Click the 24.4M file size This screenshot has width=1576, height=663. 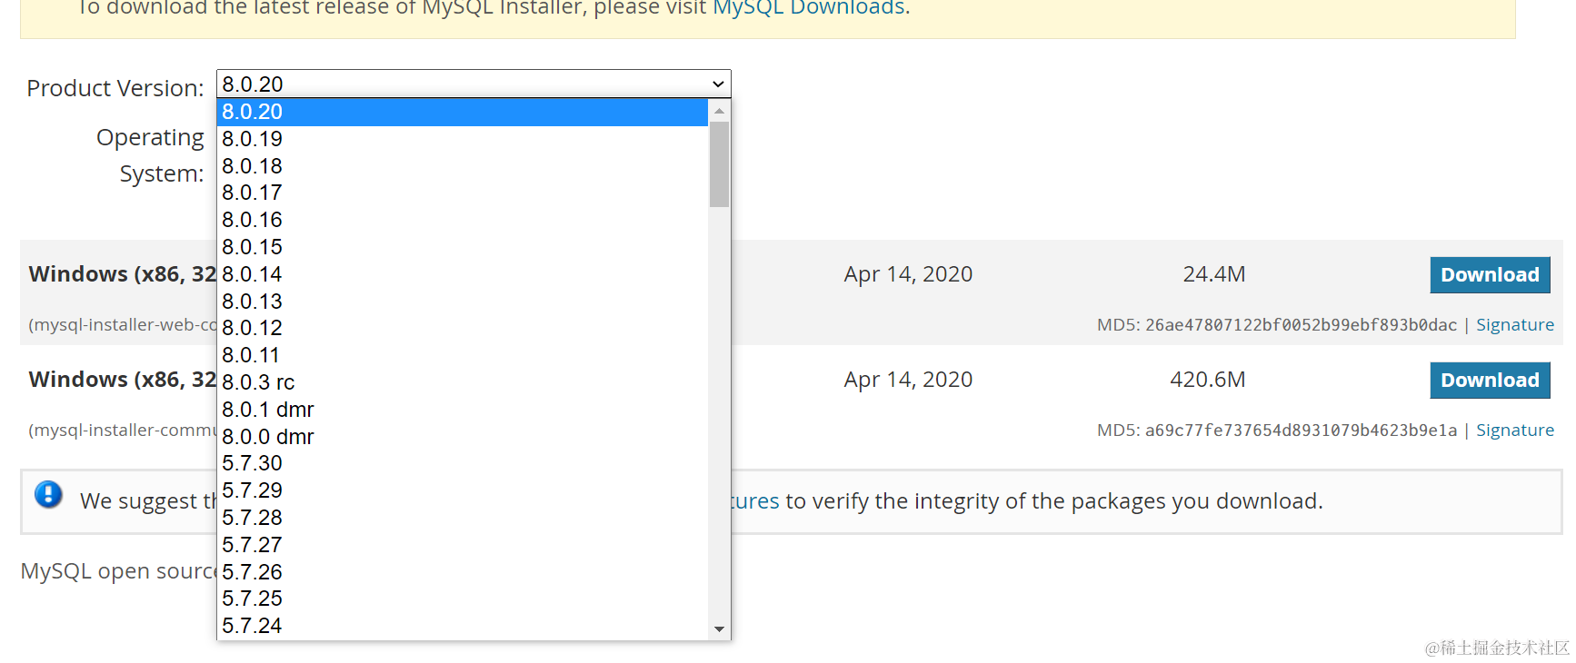tap(1213, 274)
